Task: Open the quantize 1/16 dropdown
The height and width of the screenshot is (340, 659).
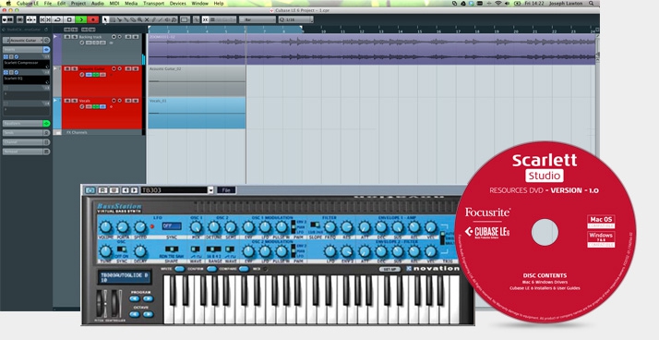Action: pos(296,19)
